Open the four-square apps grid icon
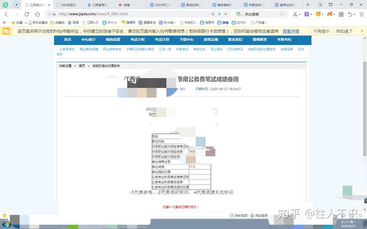The height and width of the screenshot is (229, 367). point(341,14)
